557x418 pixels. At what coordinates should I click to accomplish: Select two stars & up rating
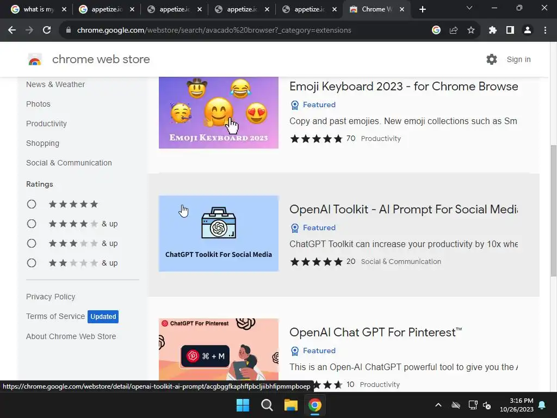pyautogui.click(x=32, y=263)
